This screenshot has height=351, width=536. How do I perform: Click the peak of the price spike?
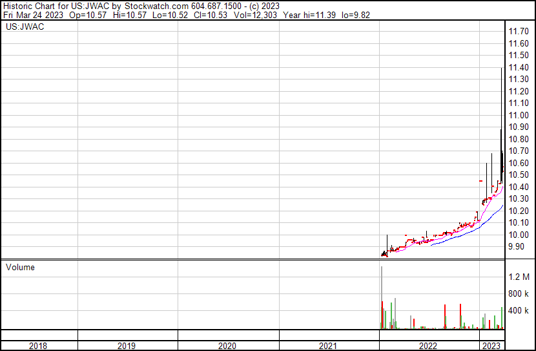click(x=502, y=69)
